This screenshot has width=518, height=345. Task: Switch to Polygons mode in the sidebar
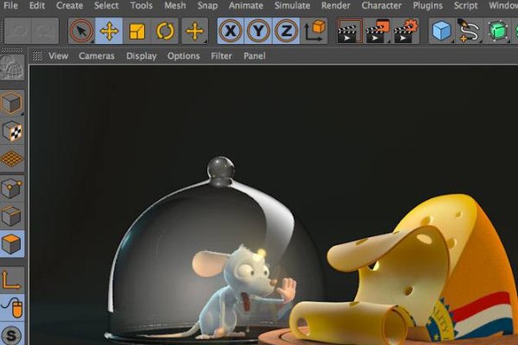coord(13,245)
